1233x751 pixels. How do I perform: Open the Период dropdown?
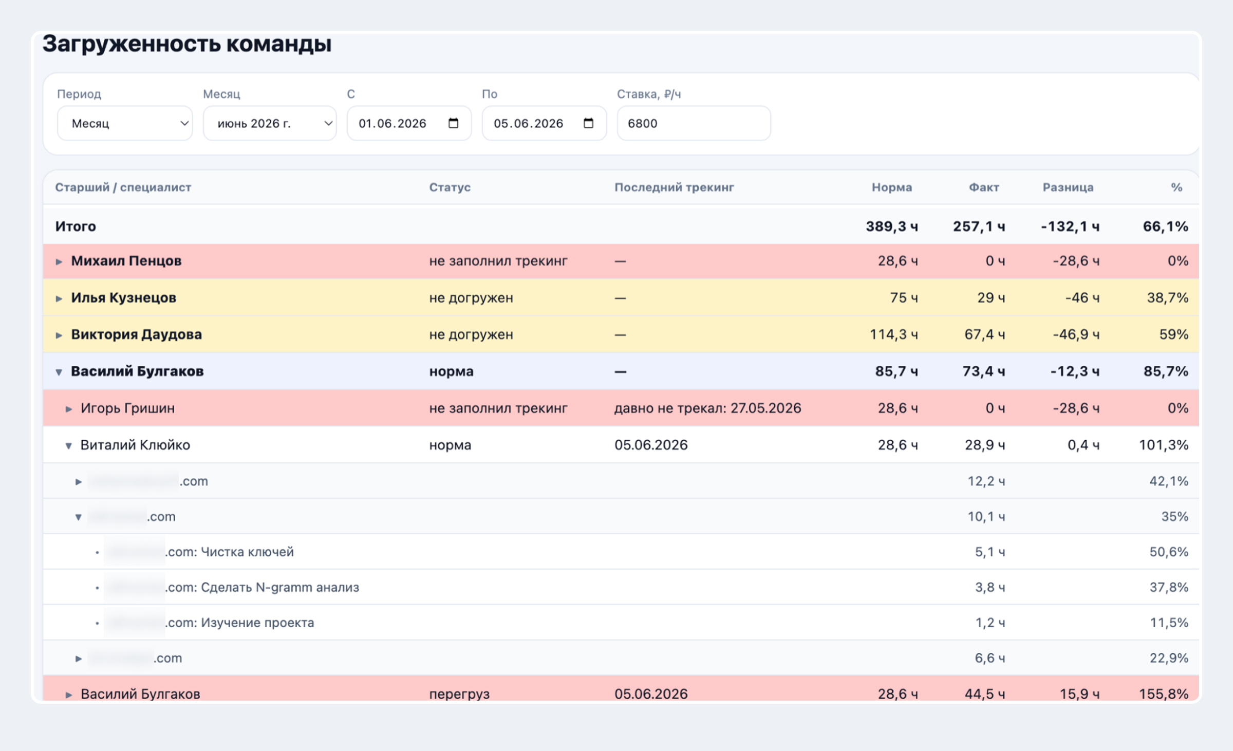tap(125, 123)
